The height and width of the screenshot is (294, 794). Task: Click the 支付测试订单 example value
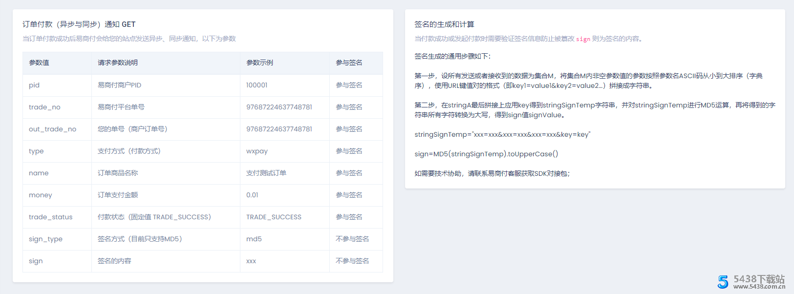[x=266, y=173]
